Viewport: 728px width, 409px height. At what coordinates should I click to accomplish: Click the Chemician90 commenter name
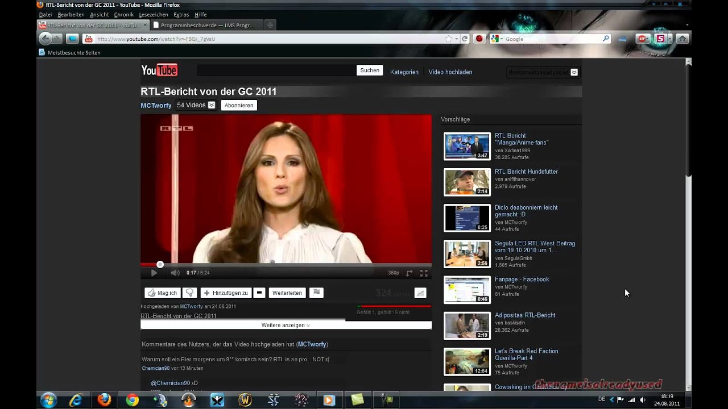pos(156,368)
